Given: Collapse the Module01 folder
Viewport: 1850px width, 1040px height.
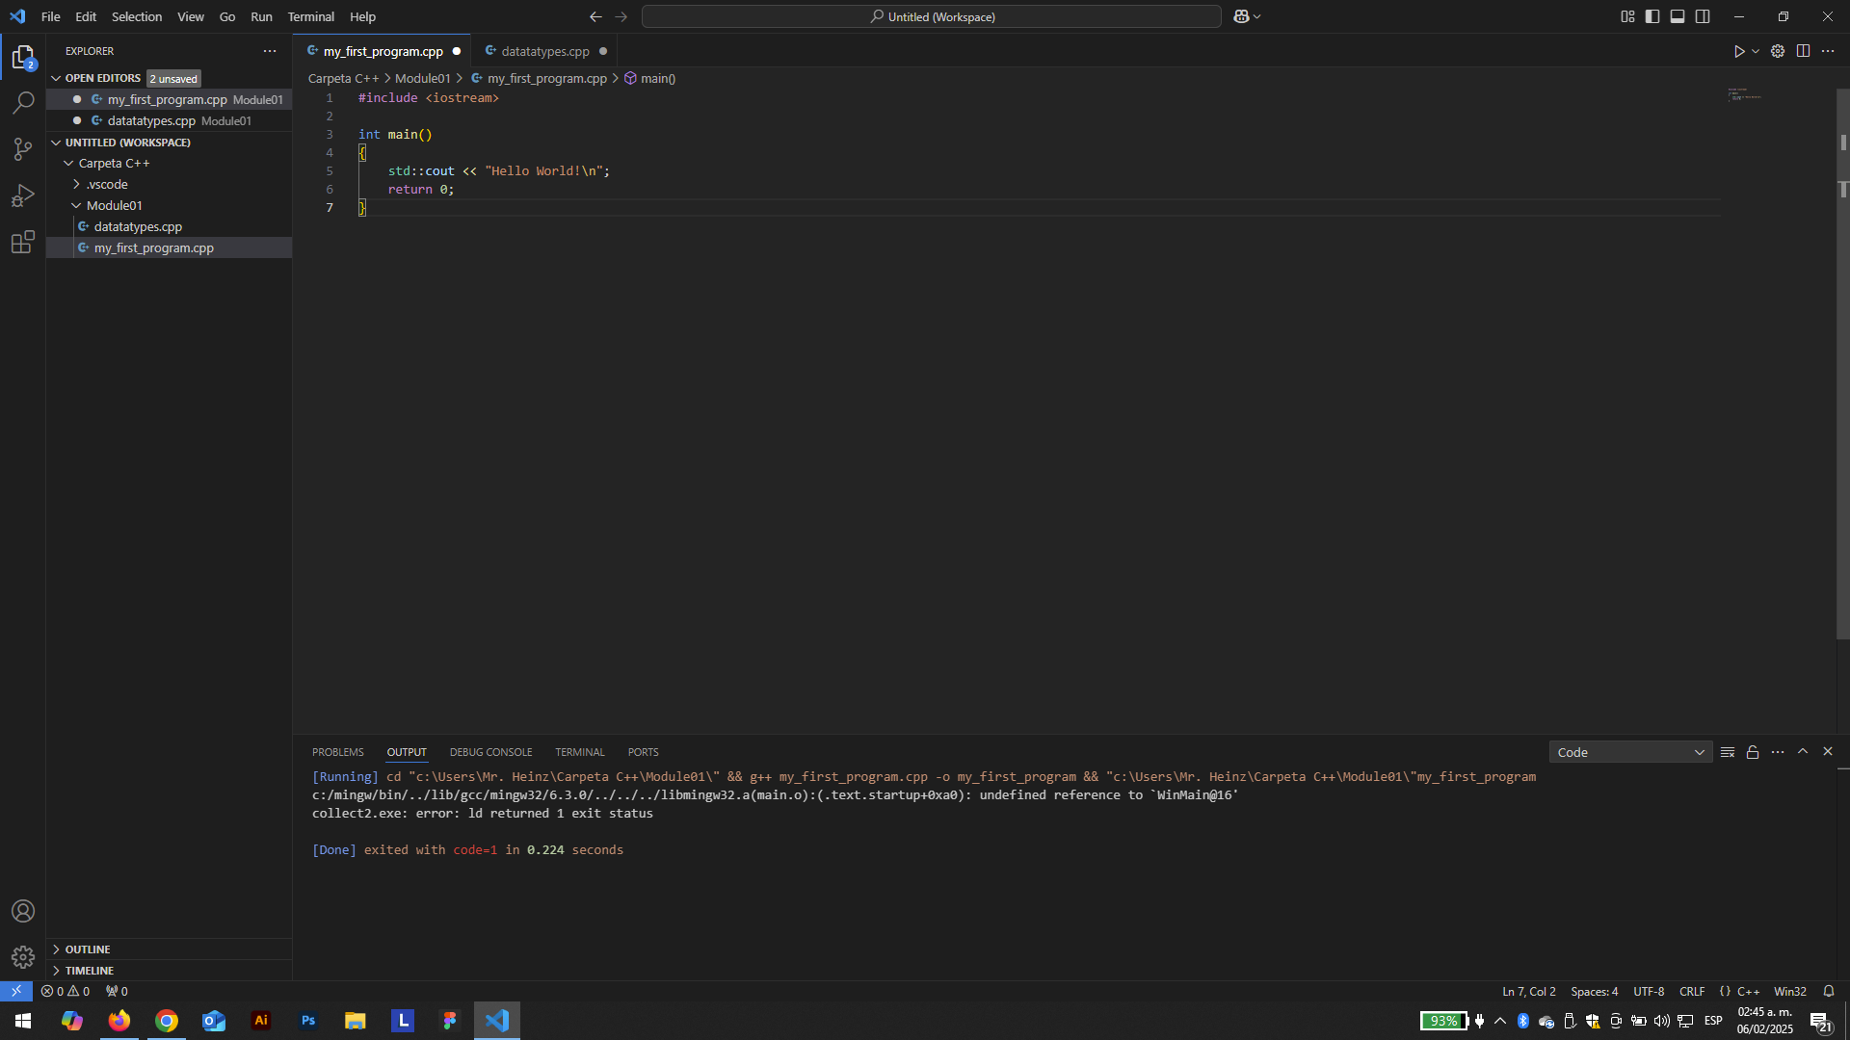Looking at the screenshot, I should pyautogui.click(x=114, y=205).
